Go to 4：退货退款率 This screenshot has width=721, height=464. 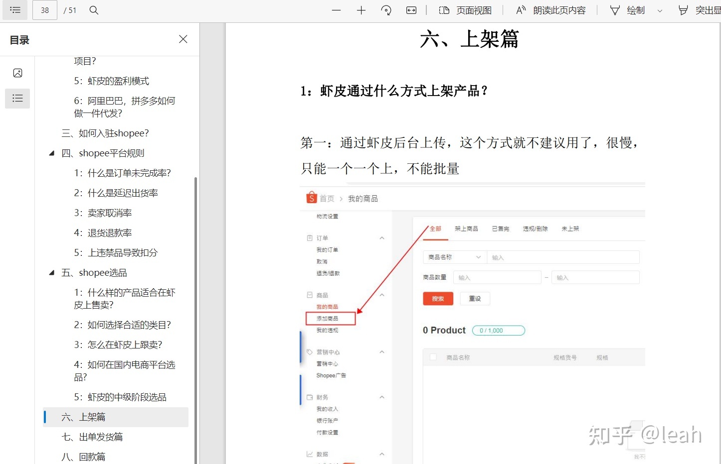(103, 233)
